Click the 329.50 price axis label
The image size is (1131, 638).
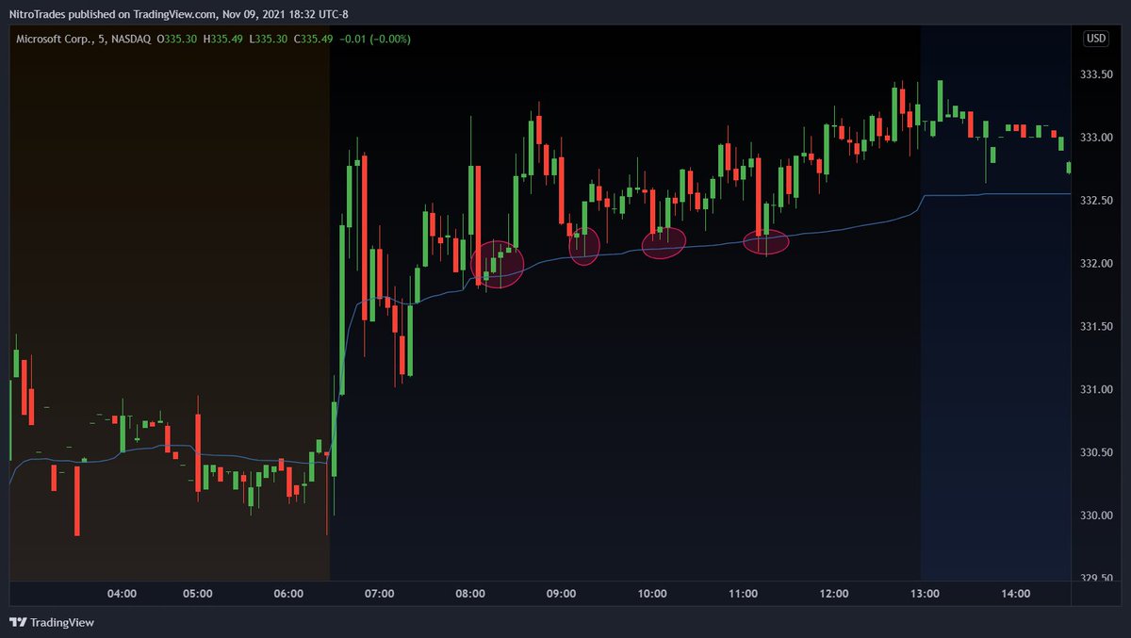[x=1097, y=579]
